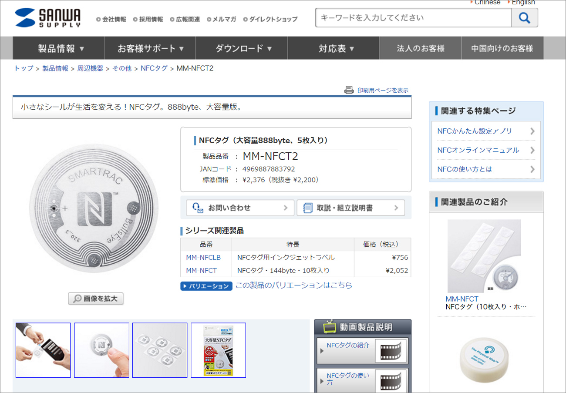Viewport: 566px width, 393px height.
Task: Click the 標準価格 ¥2,376 text
Action: (261, 180)
